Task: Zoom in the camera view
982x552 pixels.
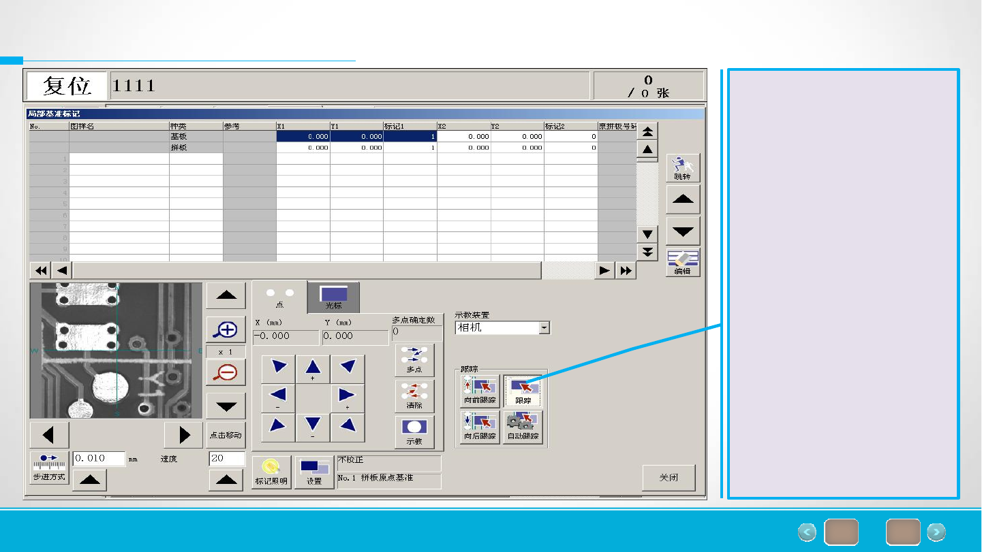Action: pos(226,331)
